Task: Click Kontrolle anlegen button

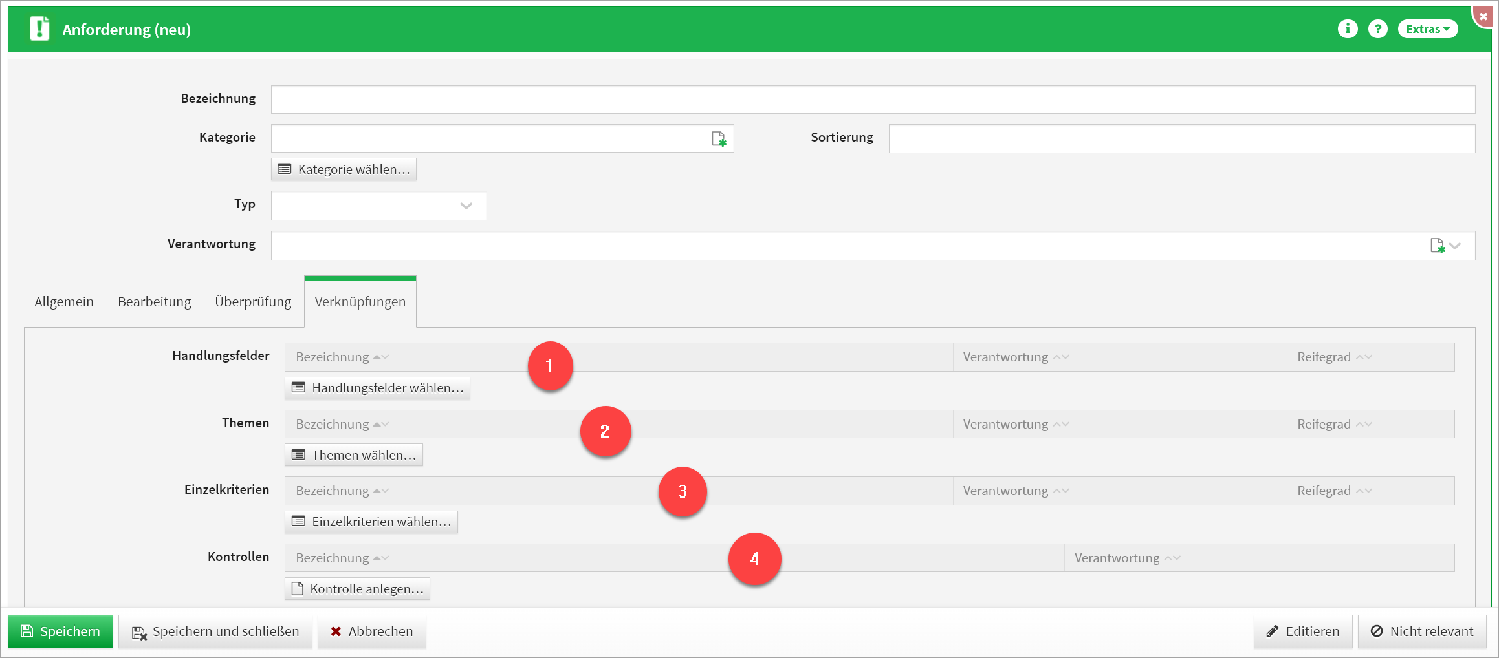Action: (358, 589)
